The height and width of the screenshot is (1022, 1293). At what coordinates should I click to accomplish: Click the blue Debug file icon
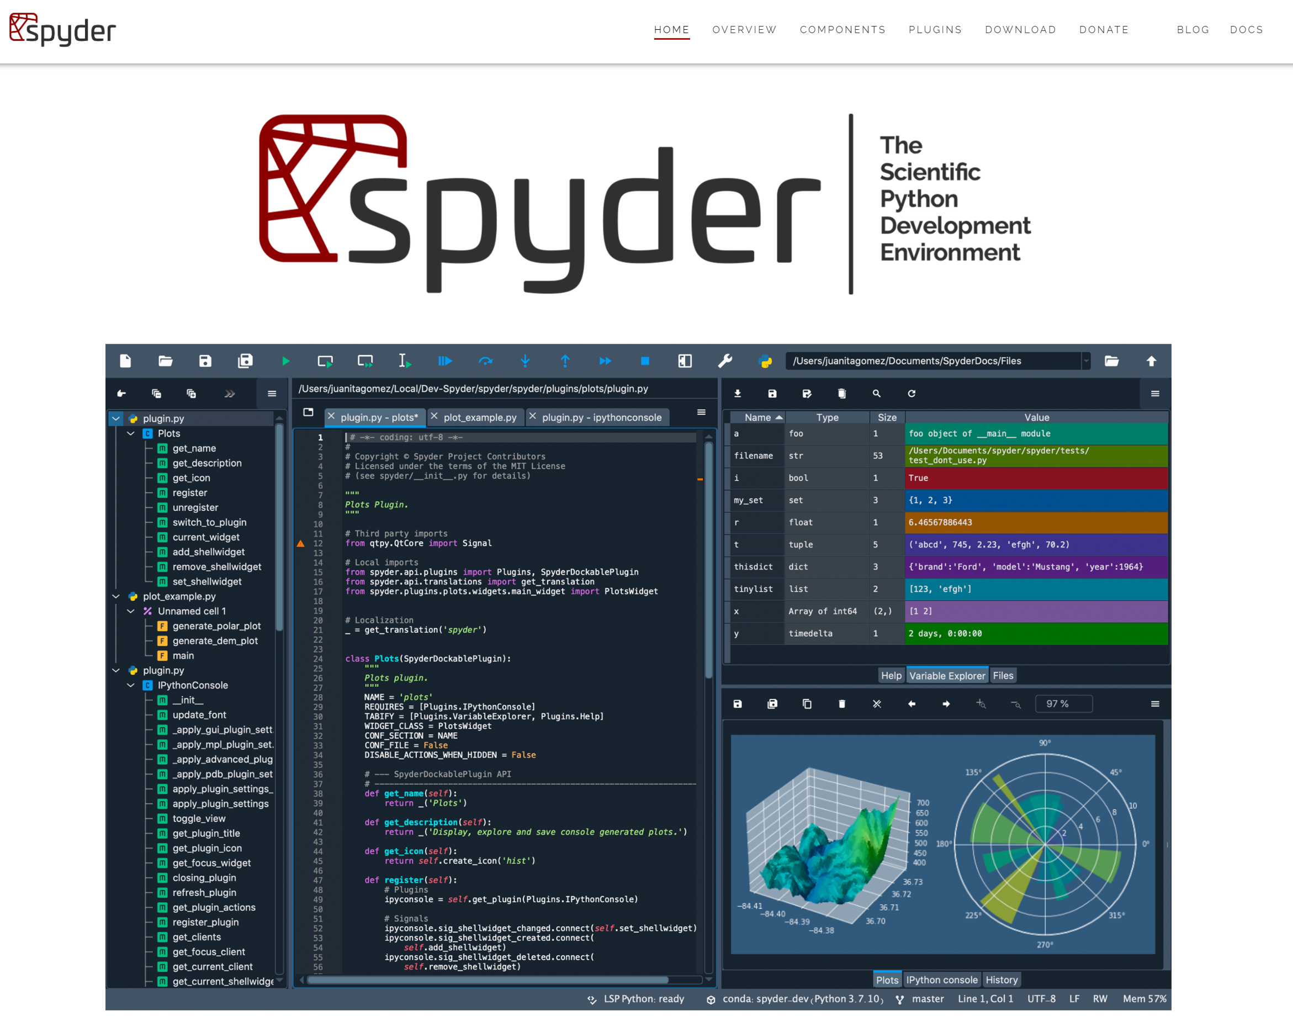point(444,361)
